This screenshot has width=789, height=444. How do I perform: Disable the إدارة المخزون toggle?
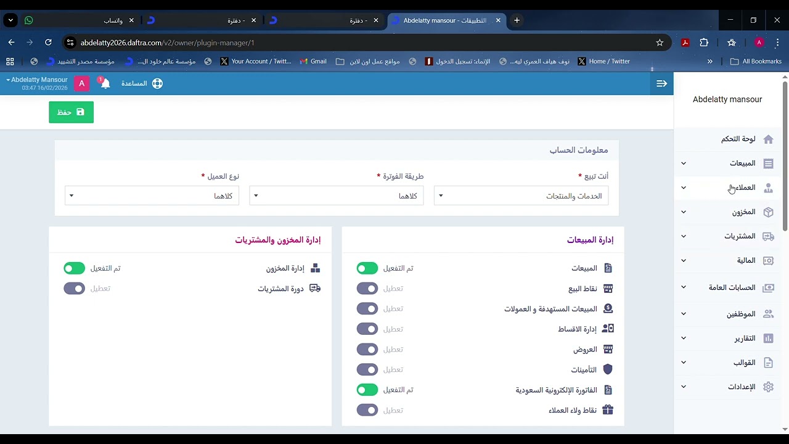click(75, 268)
